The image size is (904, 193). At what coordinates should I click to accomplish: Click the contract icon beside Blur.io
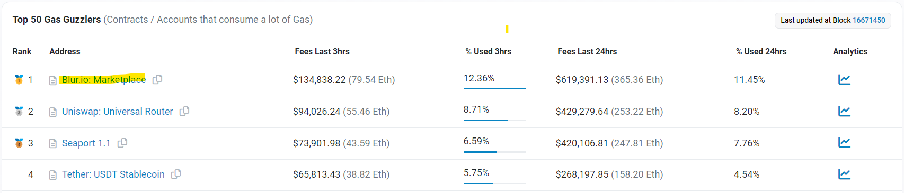(x=53, y=80)
